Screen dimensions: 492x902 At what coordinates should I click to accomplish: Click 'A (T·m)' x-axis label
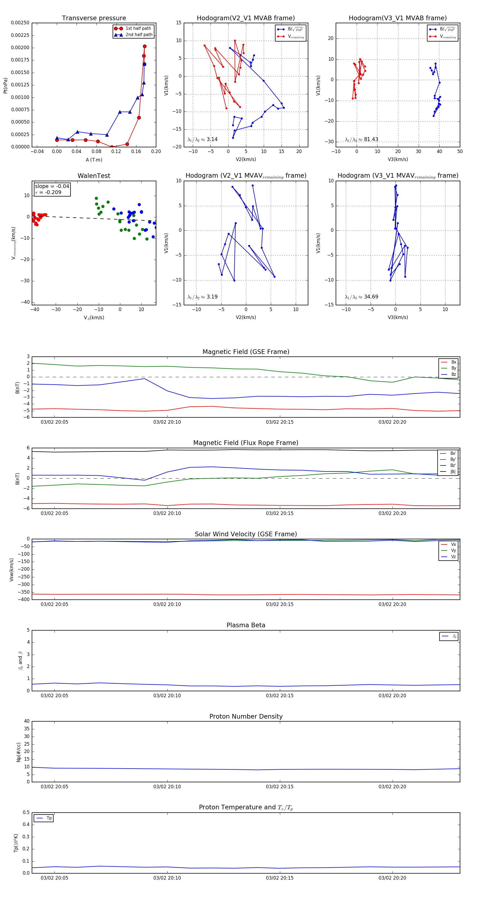click(94, 160)
